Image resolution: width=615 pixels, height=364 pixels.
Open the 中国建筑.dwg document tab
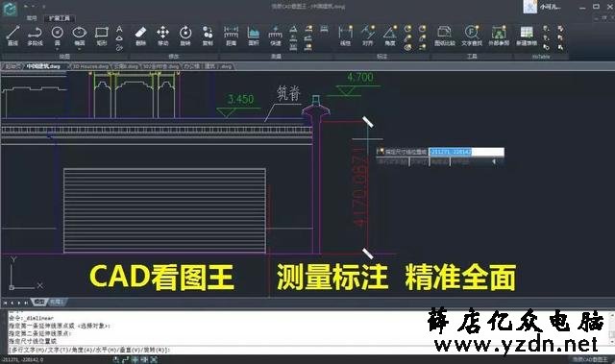[43, 66]
